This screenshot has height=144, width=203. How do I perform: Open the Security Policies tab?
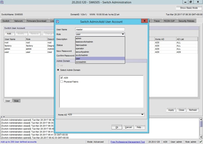186,21
